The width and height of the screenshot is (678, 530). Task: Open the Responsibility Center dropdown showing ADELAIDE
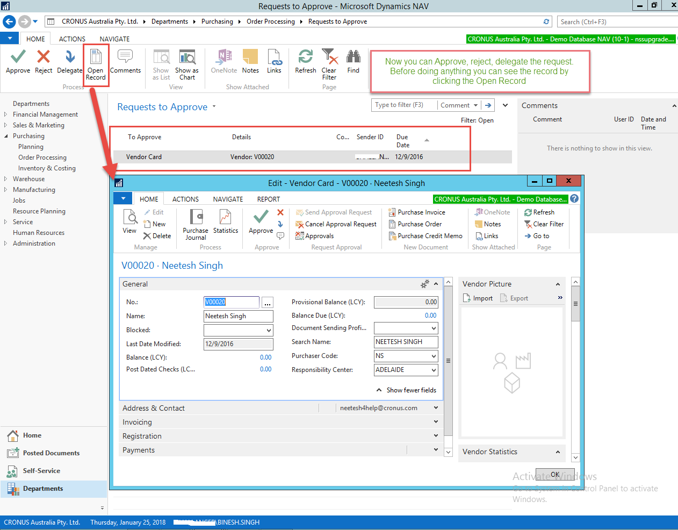435,369
